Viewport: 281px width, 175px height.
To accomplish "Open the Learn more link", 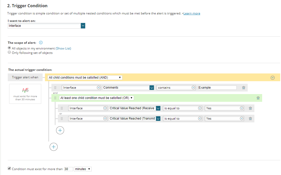I will click(192, 13).
